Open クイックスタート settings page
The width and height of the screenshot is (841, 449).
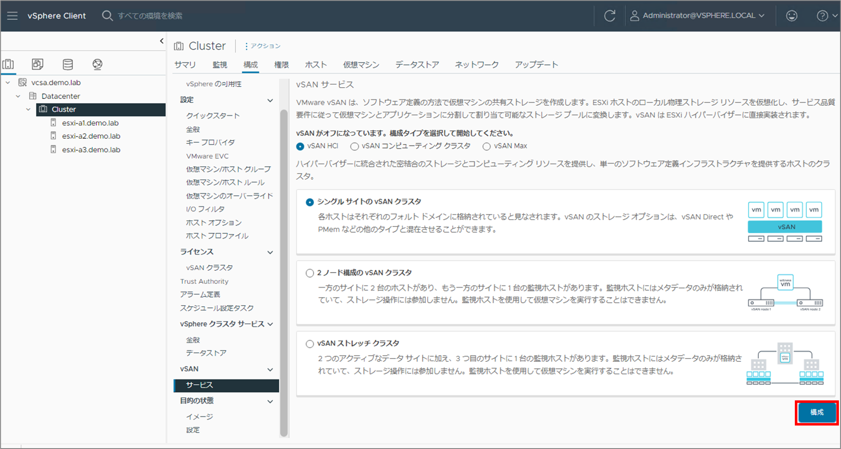[x=213, y=116]
